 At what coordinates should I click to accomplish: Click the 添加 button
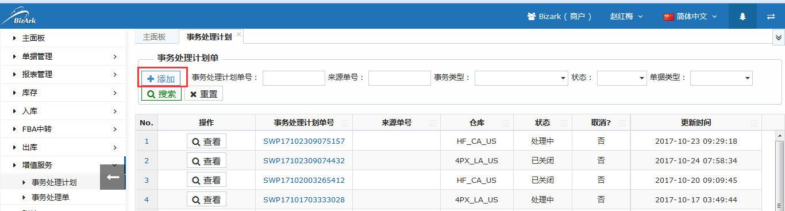pos(161,79)
